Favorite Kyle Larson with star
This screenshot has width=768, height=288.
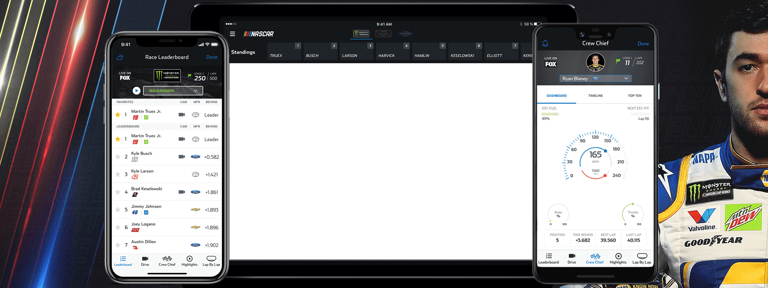click(x=118, y=174)
